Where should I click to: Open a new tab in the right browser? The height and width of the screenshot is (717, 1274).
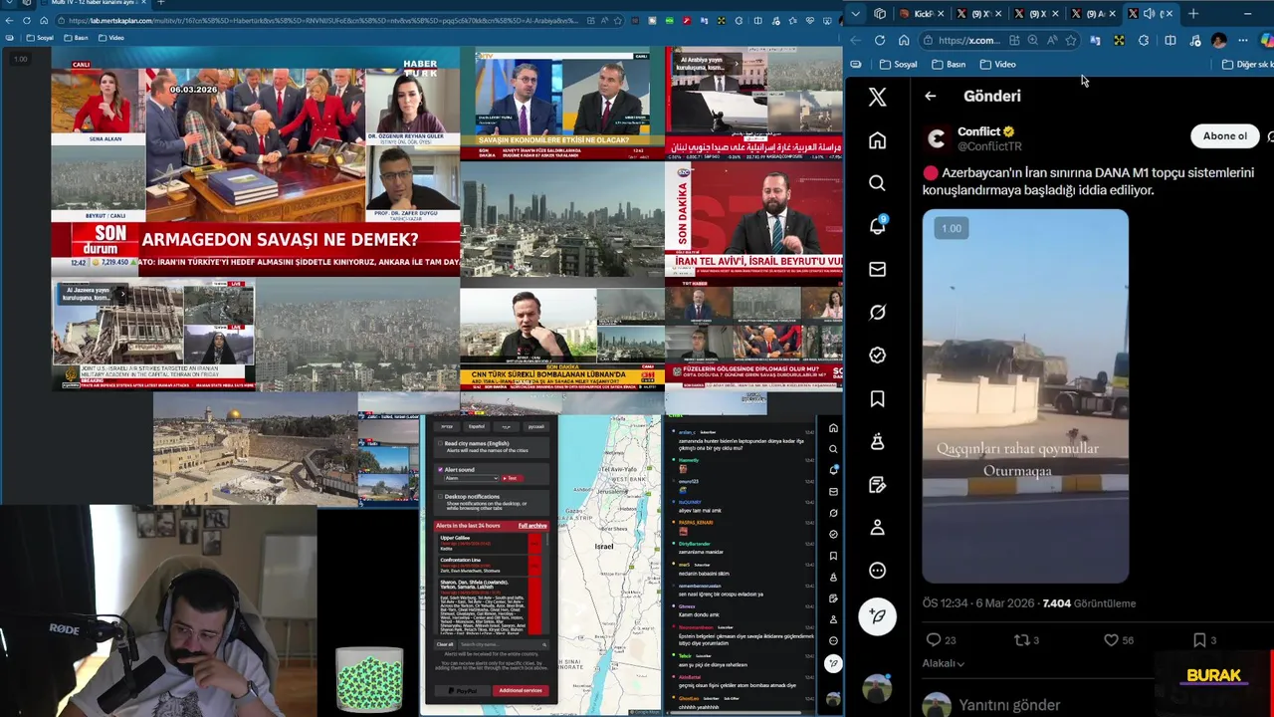pyautogui.click(x=1193, y=13)
